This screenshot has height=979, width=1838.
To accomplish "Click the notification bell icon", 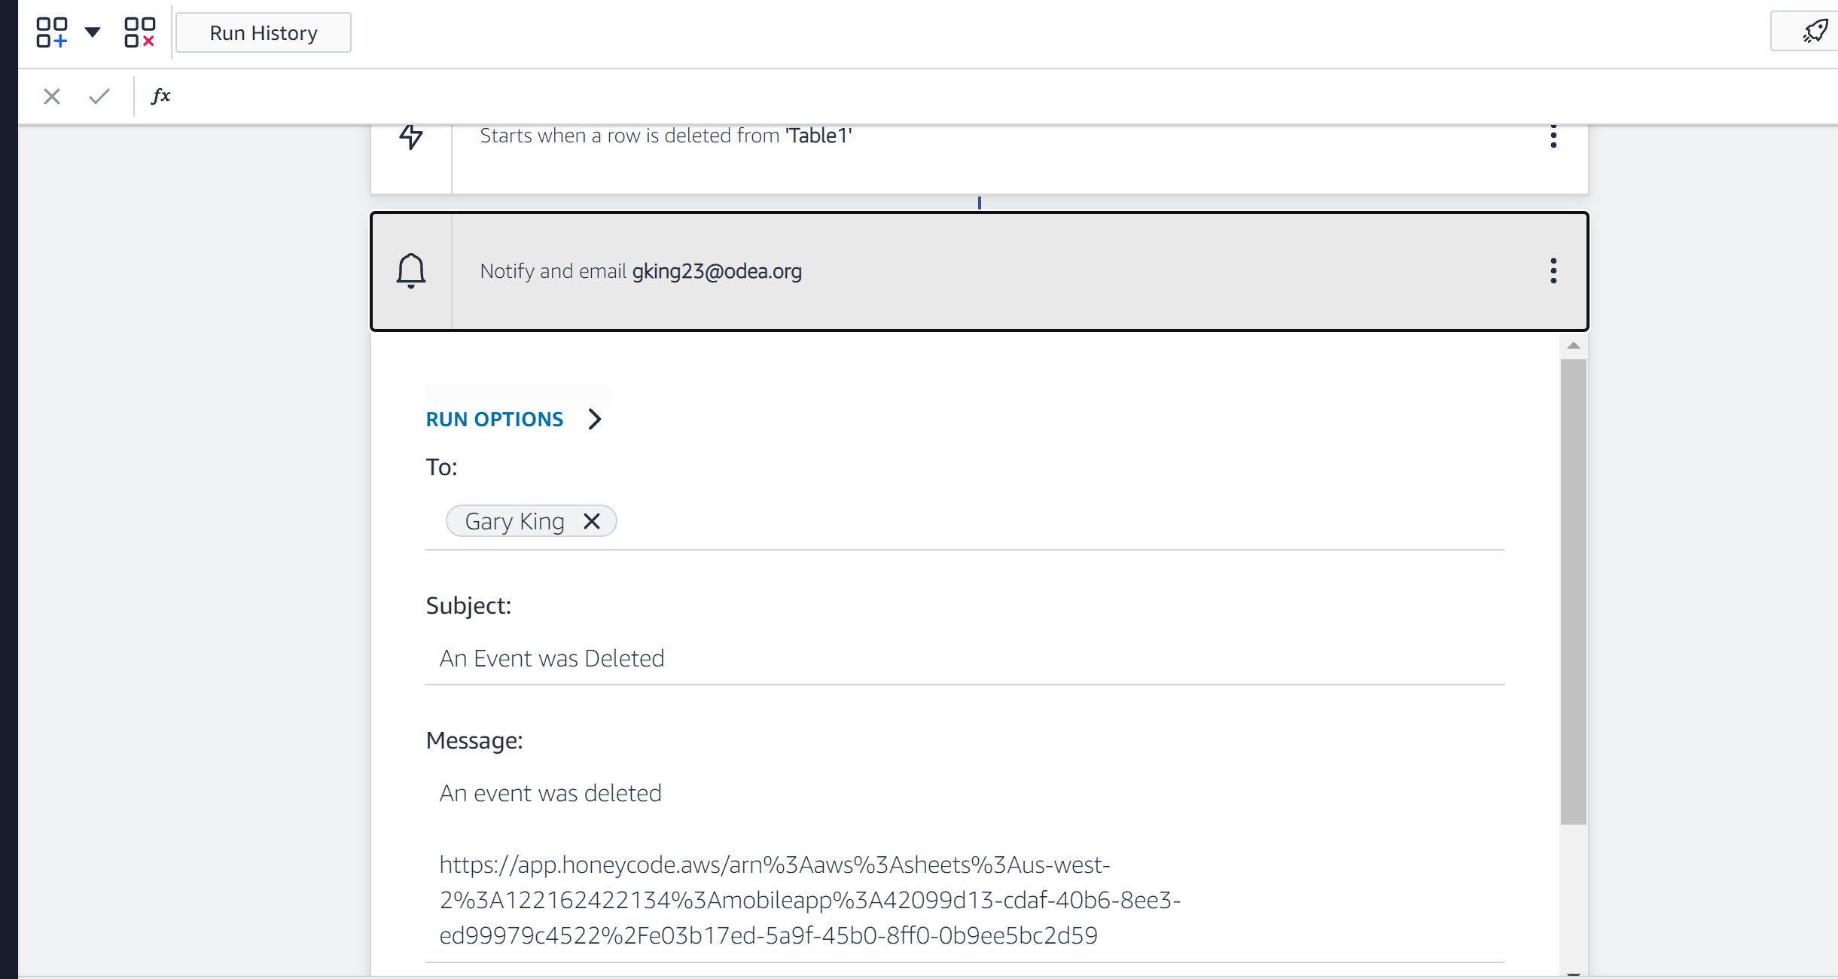I will pyautogui.click(x=411, y=271).
